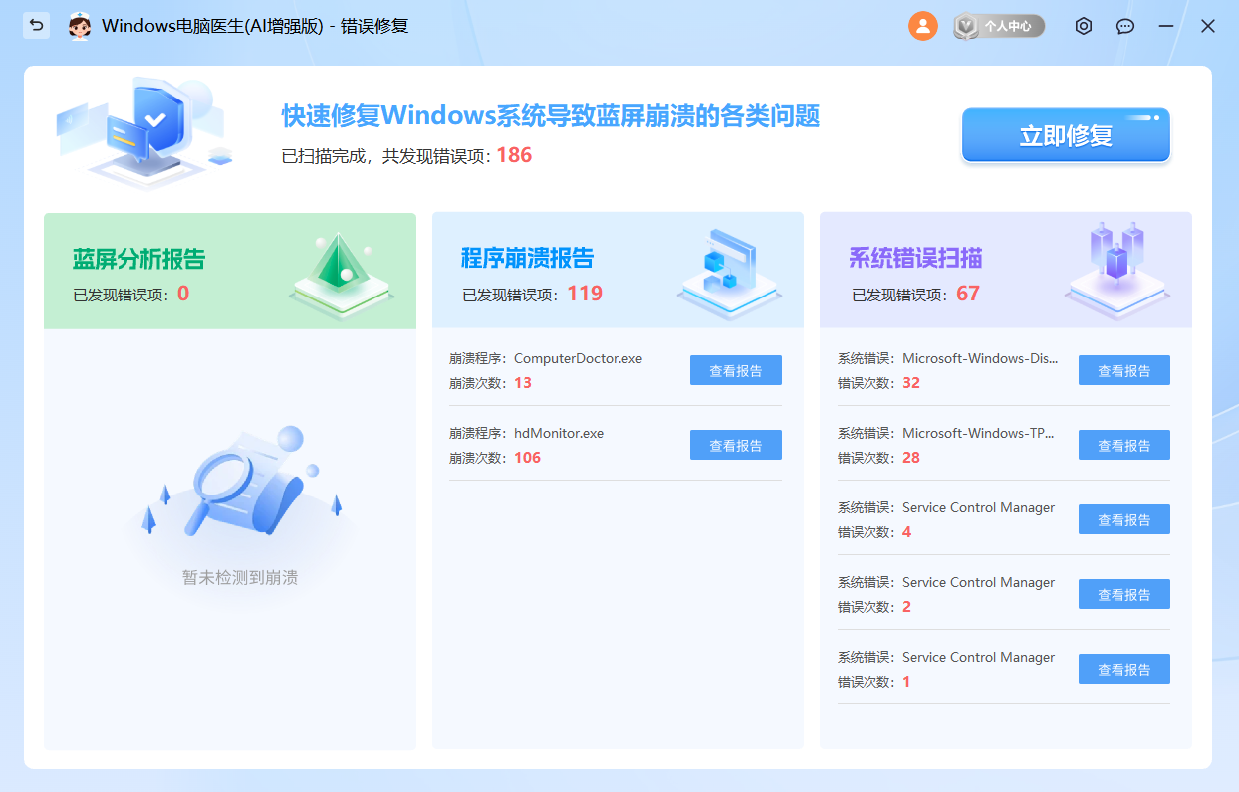The image size is (1239, 792).
Task: Select the 蓝屏分析报告 panel heading
Action: [138, 260]
